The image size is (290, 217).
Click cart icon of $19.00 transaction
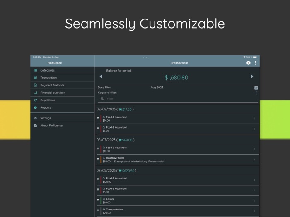point(98,148)
